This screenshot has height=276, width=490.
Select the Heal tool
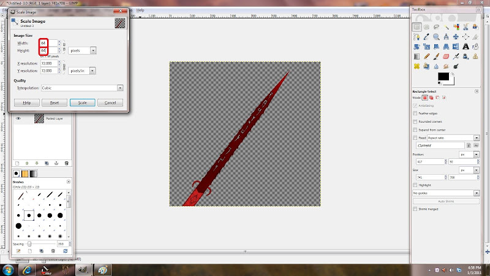click(x=417, y=66)
